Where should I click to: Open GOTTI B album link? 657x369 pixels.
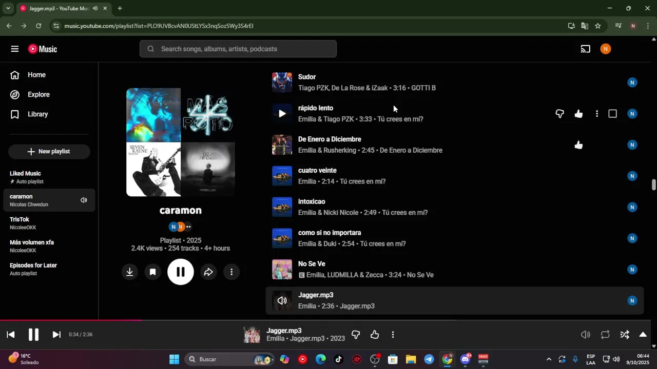tap(423, 88)
